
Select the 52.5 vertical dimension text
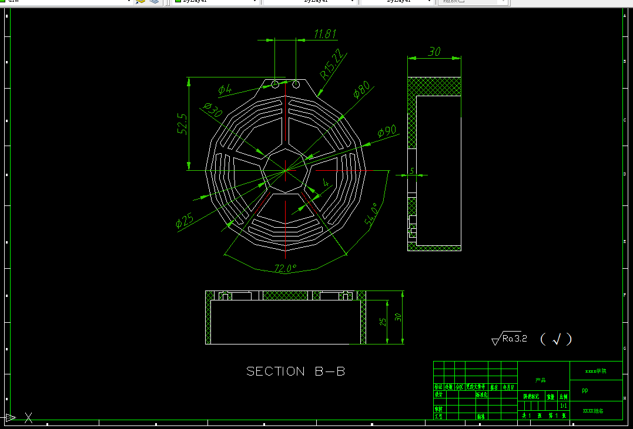[x=182, y=124]
